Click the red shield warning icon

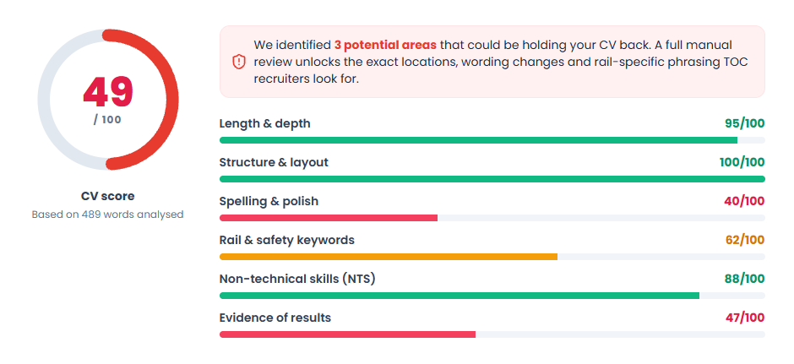pos(238,62)
